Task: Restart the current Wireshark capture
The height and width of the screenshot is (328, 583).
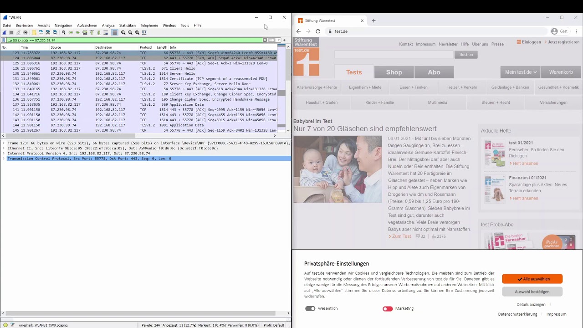Action: click(18, 32)
